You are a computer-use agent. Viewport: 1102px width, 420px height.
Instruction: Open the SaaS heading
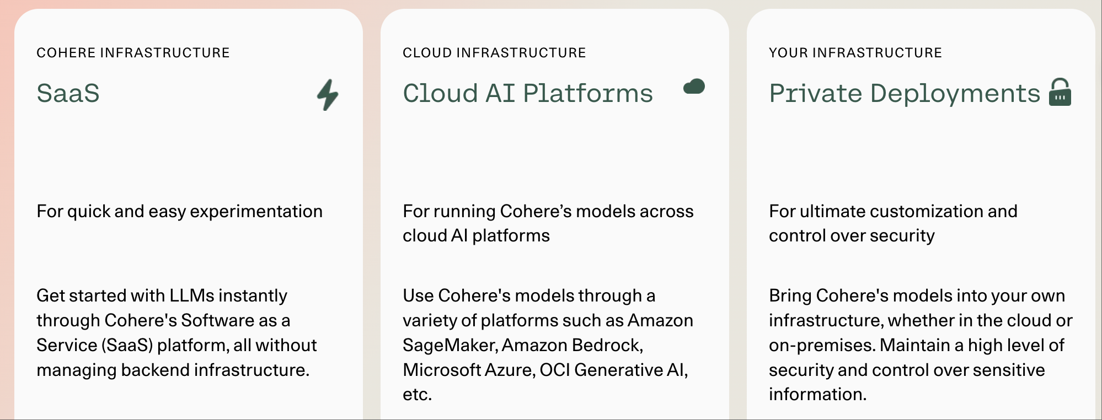[x=68, y=93]
